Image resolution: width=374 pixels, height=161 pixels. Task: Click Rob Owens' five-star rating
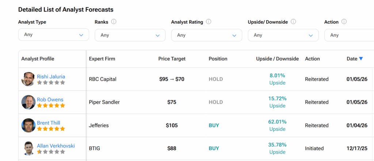[x=51, y=106]
